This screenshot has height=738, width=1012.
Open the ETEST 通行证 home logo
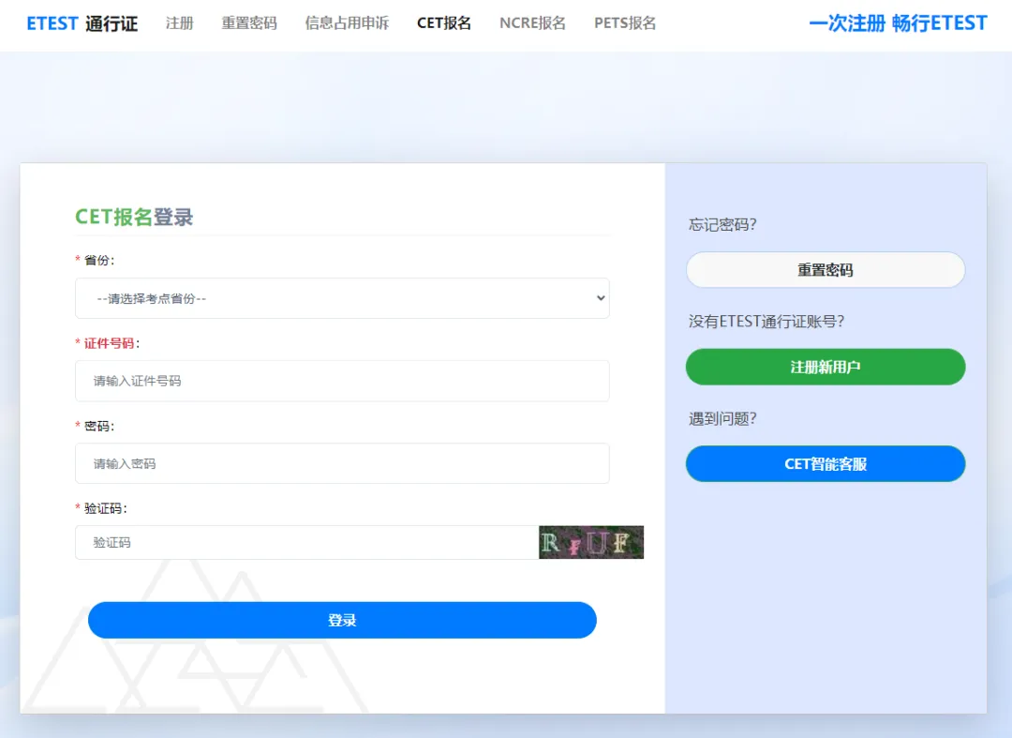coord(82,23)
